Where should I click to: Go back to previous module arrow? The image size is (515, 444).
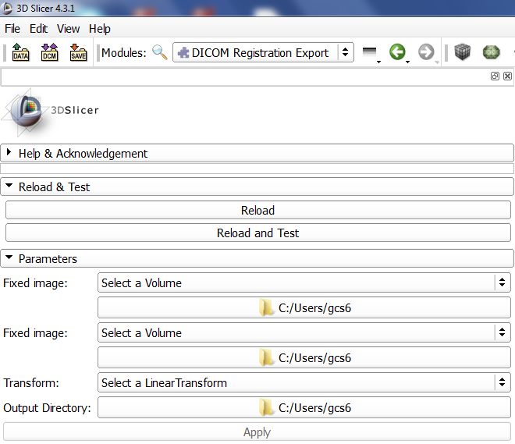(398, 53)
